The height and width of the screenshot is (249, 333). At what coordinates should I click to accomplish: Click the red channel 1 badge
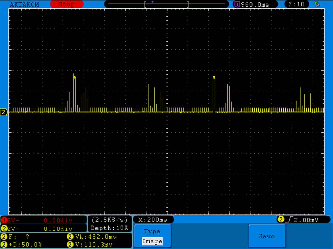tap(4, 220)
